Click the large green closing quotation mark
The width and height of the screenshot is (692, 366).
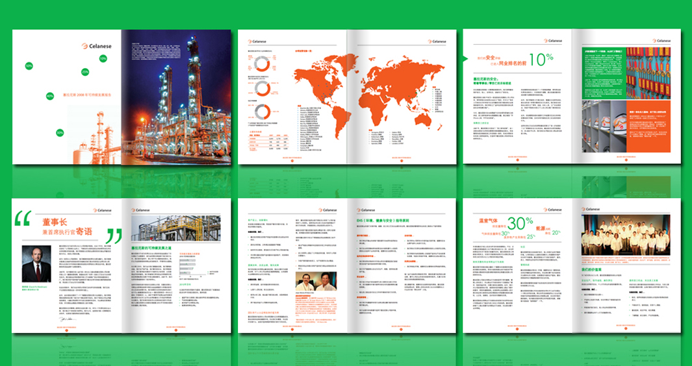[x=114, y=235]
